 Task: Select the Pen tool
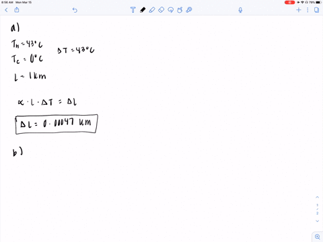click(143, 10)
